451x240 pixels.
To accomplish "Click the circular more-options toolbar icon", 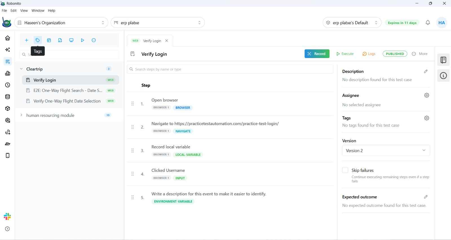I will [x=94, y=40].
